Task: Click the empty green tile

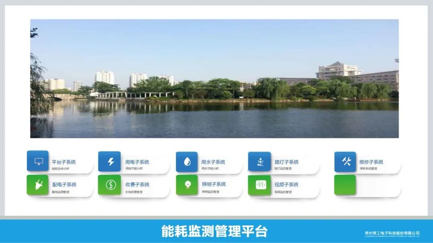Action: [x=345, y=185]
